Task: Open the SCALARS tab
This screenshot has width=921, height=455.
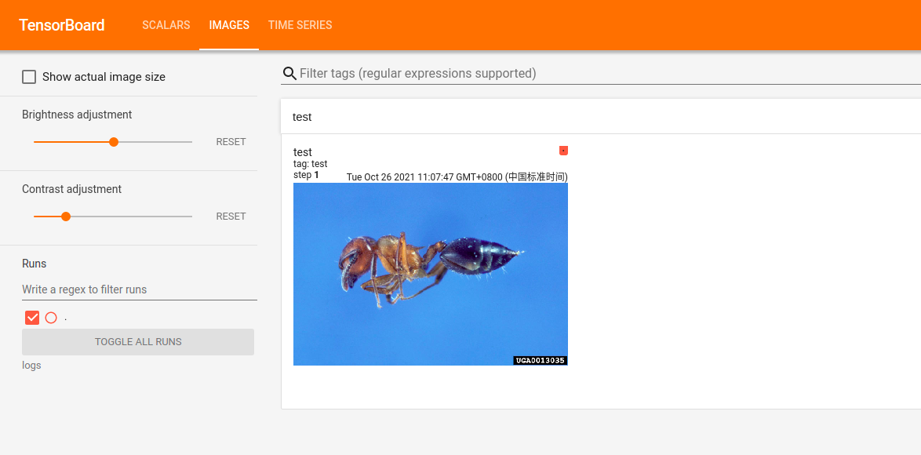Action: click(166, 25)
